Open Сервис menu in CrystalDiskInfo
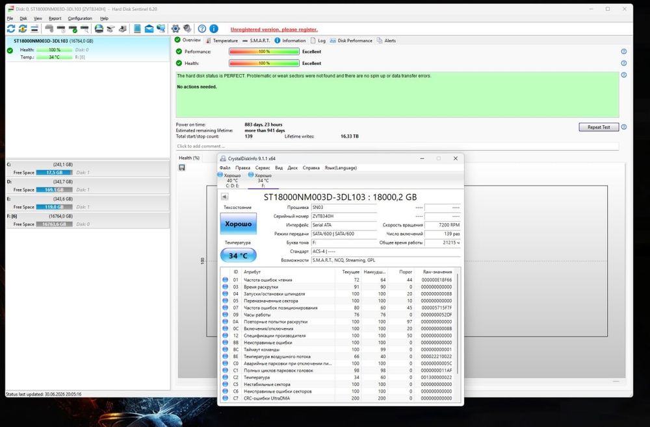This screenshot has height=427, width=650. pyautogui.click(x=263, y=168)
